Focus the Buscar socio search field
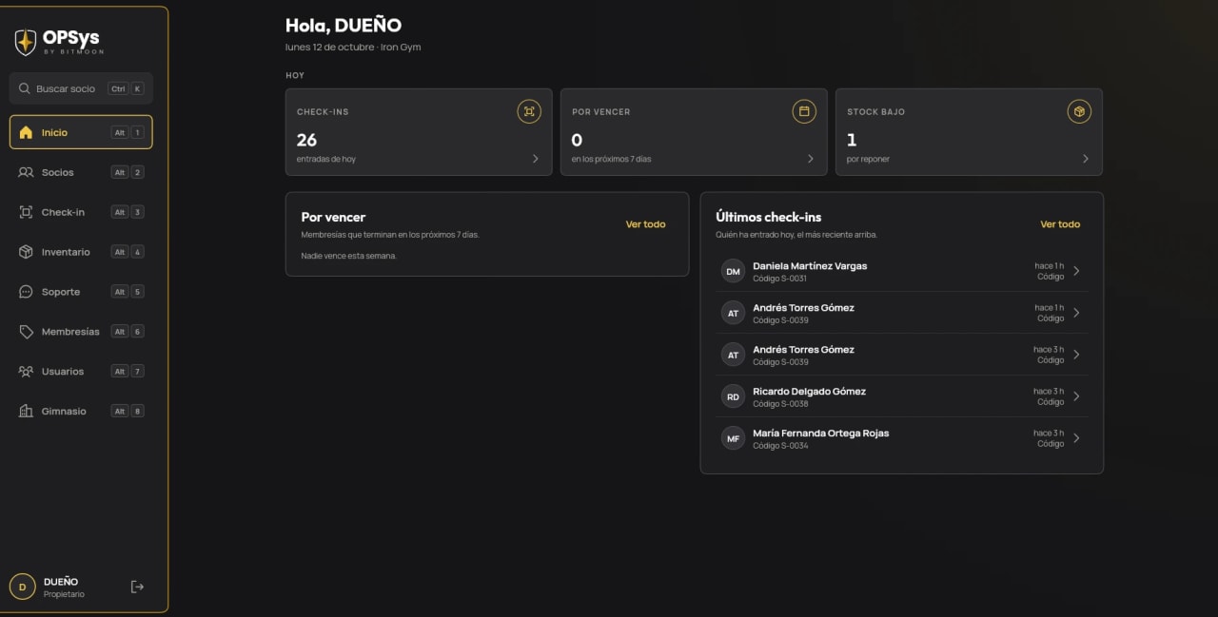The width and height of the screenshot is (1218, 617). (x=81, y=88)
